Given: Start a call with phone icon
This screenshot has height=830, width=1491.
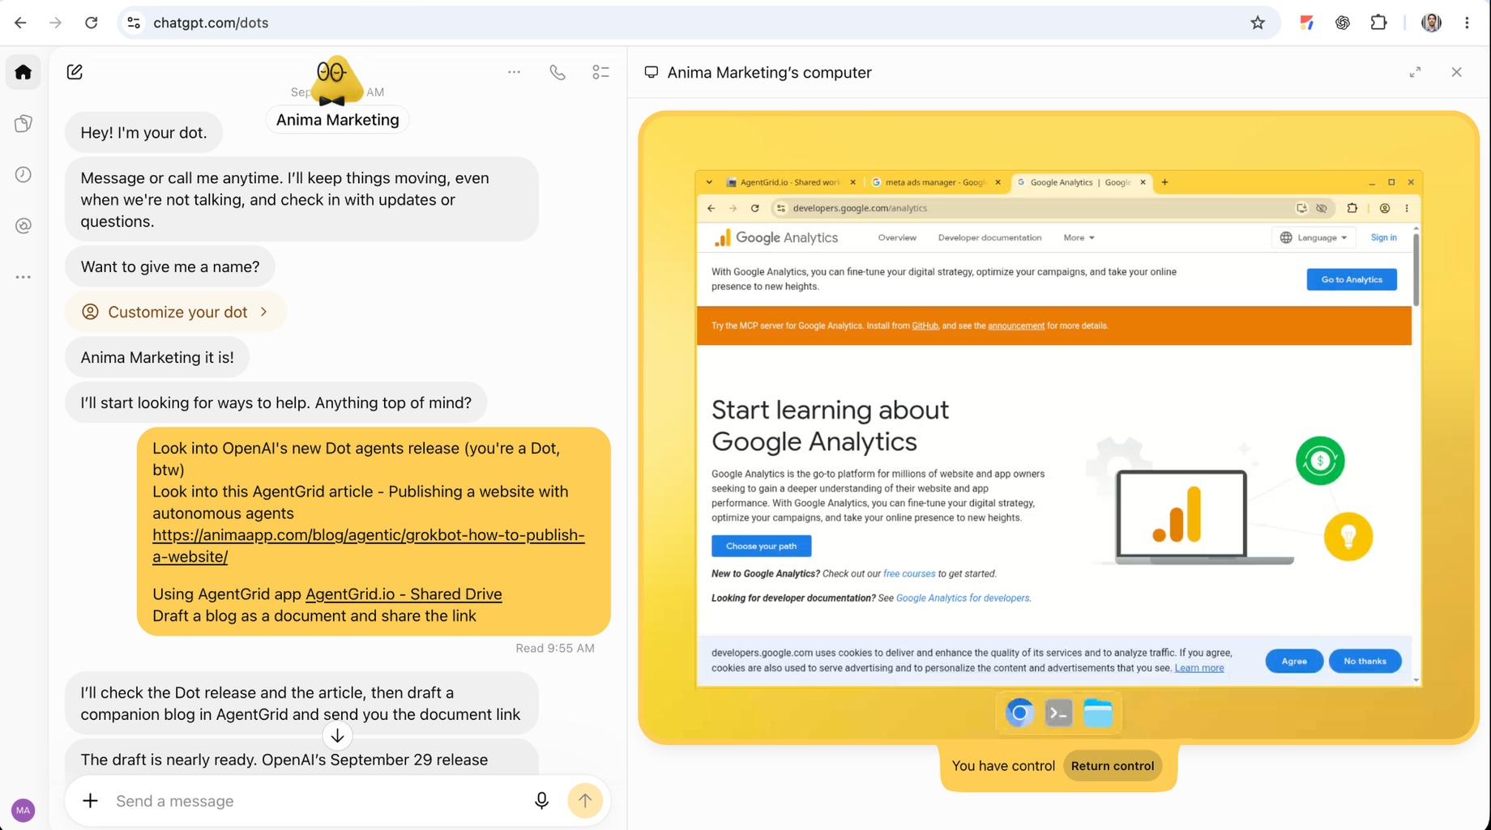Looking at the screenshot, I should (558, 72).
